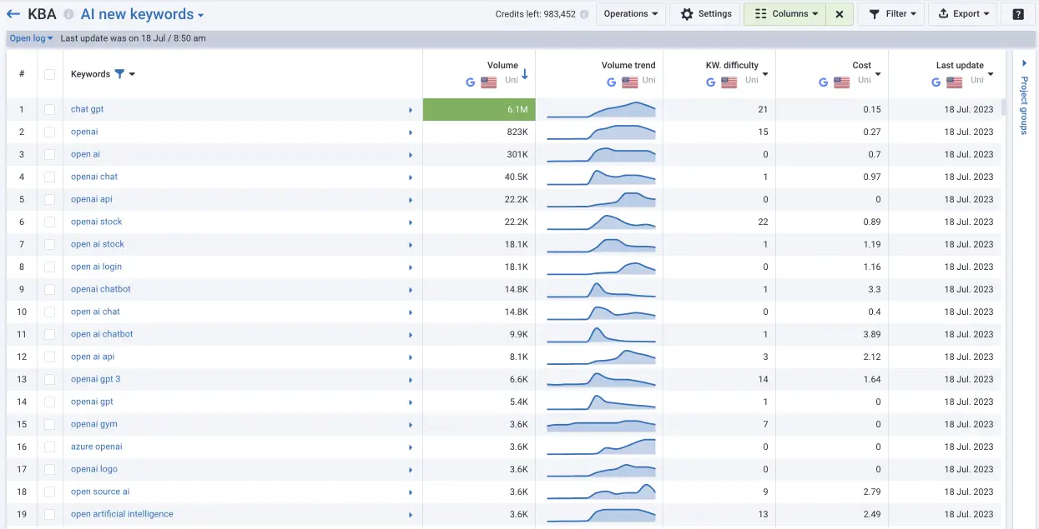Viewport: 1039px width, 529px height.
Task: Open the Operations dropdown
Action: click(630, 14)
